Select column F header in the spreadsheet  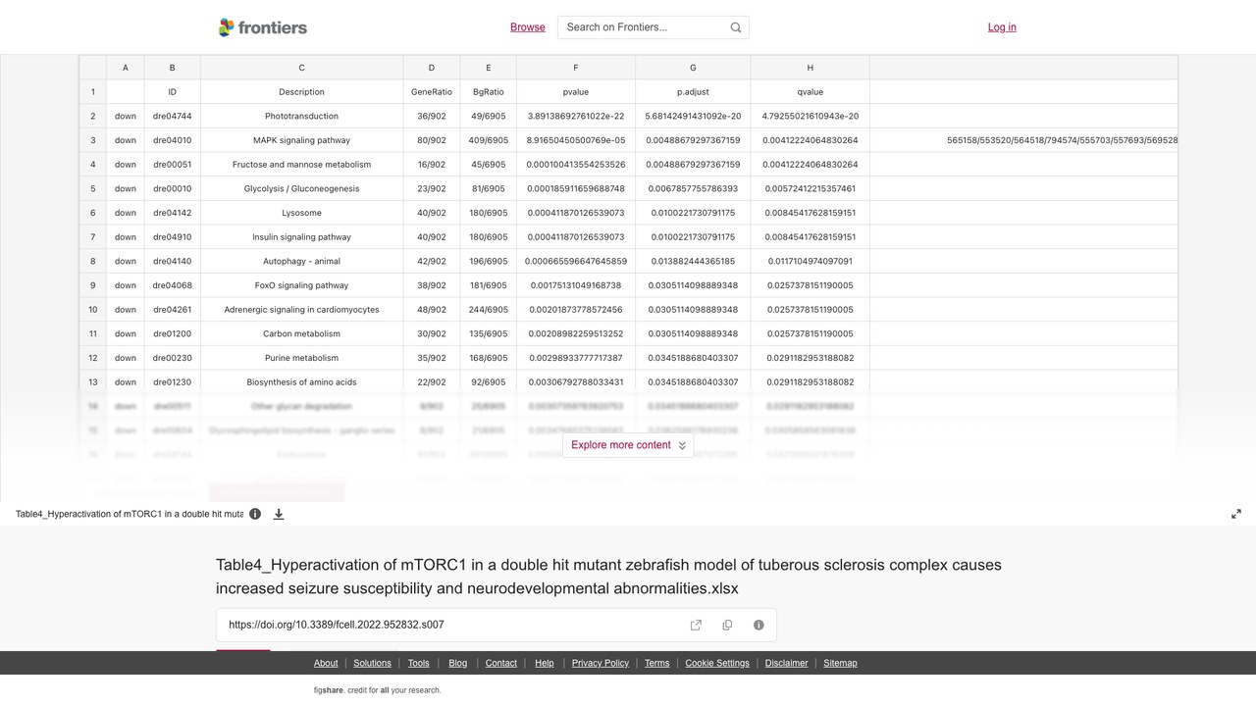tap(576, 68)
